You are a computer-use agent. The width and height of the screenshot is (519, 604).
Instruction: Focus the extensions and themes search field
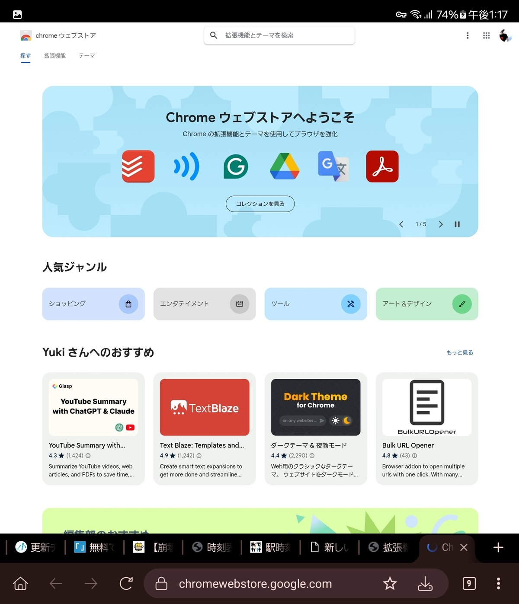click(x=279, y=35)
